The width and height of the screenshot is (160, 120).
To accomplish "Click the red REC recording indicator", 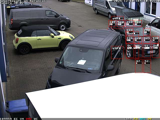I will click(143, 119).
